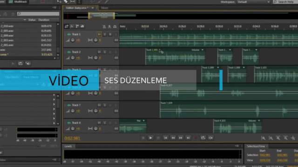Image resolution: width=298 pixels, height=167 pixels.
Task: Open the Workspace Default dropdown
Action: (253, 2)
